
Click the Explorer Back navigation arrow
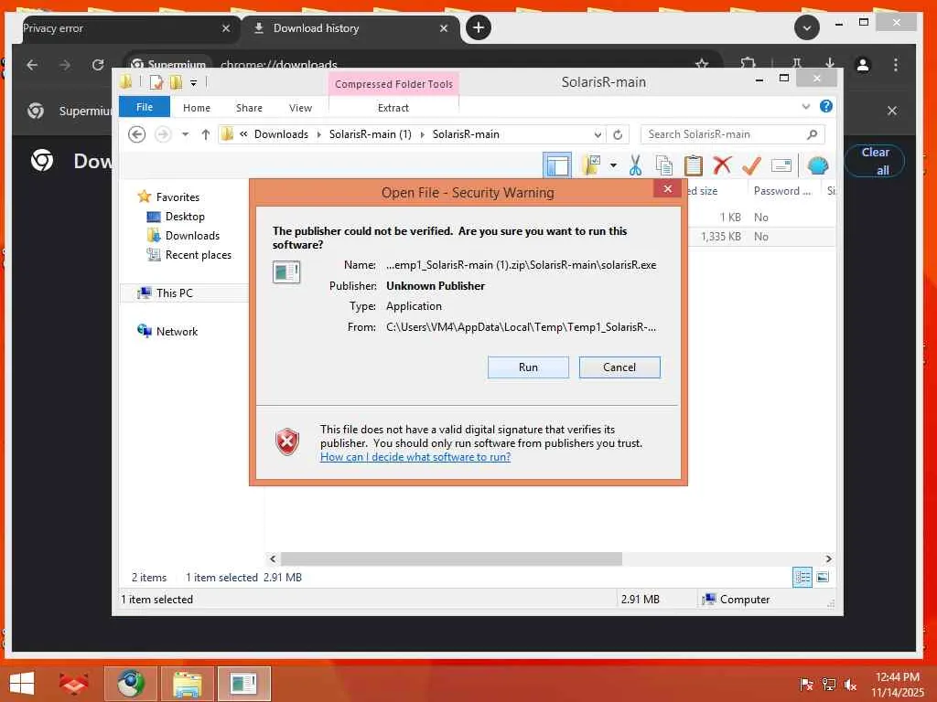(137, 134)
